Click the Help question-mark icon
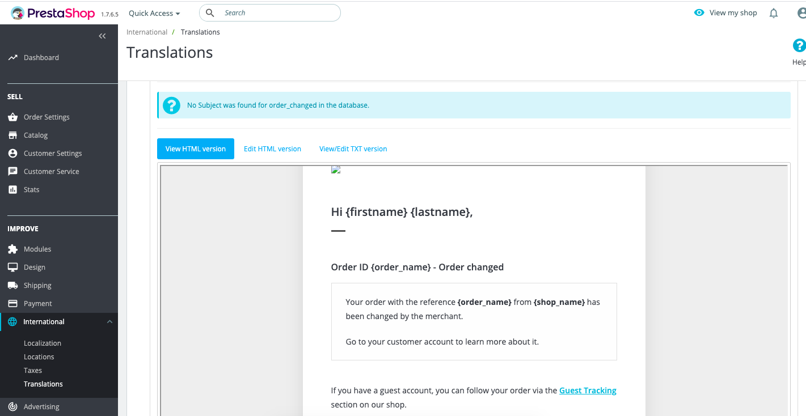Image resolution: width=806 pixels, height=416 pixels. pyautogui.click(x=799, y=45)
